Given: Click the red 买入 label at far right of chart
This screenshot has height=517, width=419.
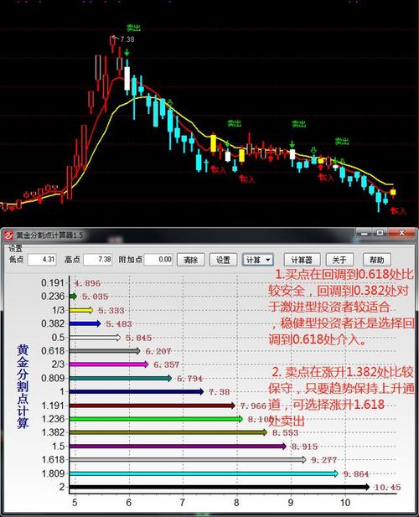Looking at the screenshot, I should 399,211.
